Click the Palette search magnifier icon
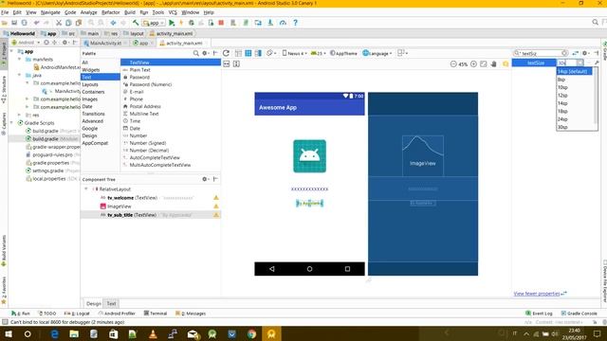Image resolution: width=607 pixels, height=341 pixels. [196, 53]
